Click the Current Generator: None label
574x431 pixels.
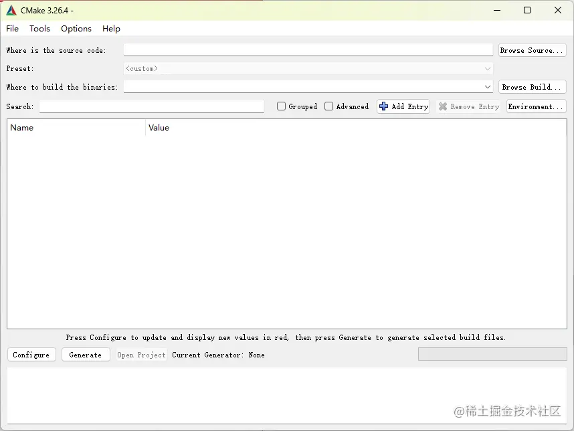point(218,355)
